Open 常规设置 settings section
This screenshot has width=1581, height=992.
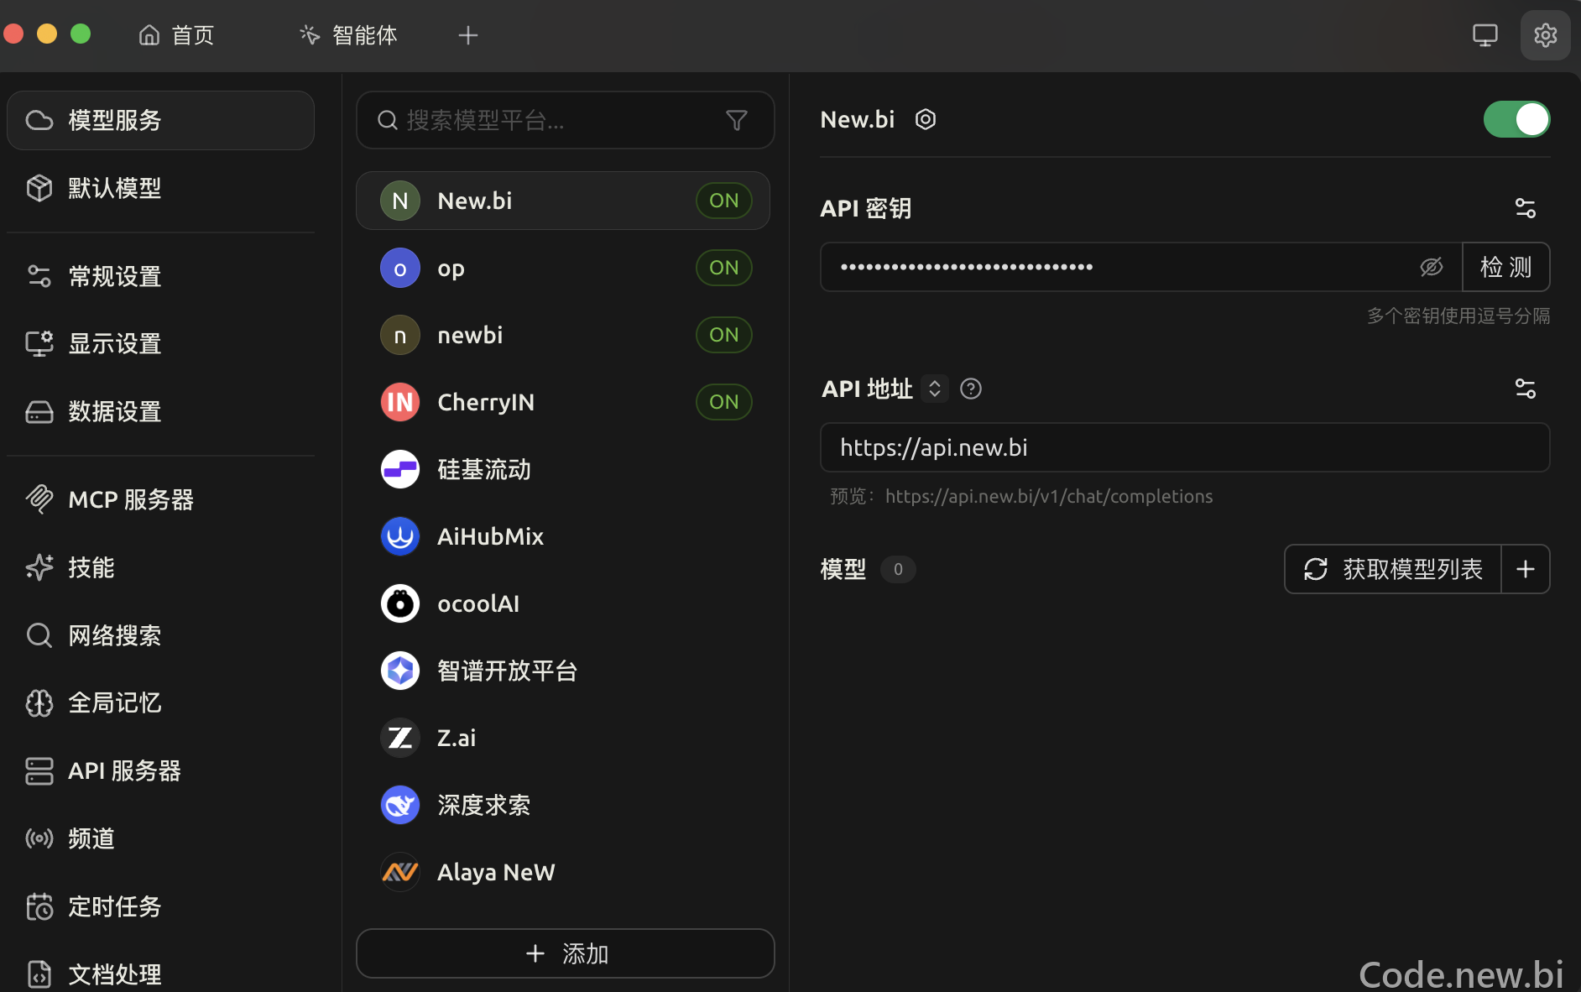tap(160, 276)
